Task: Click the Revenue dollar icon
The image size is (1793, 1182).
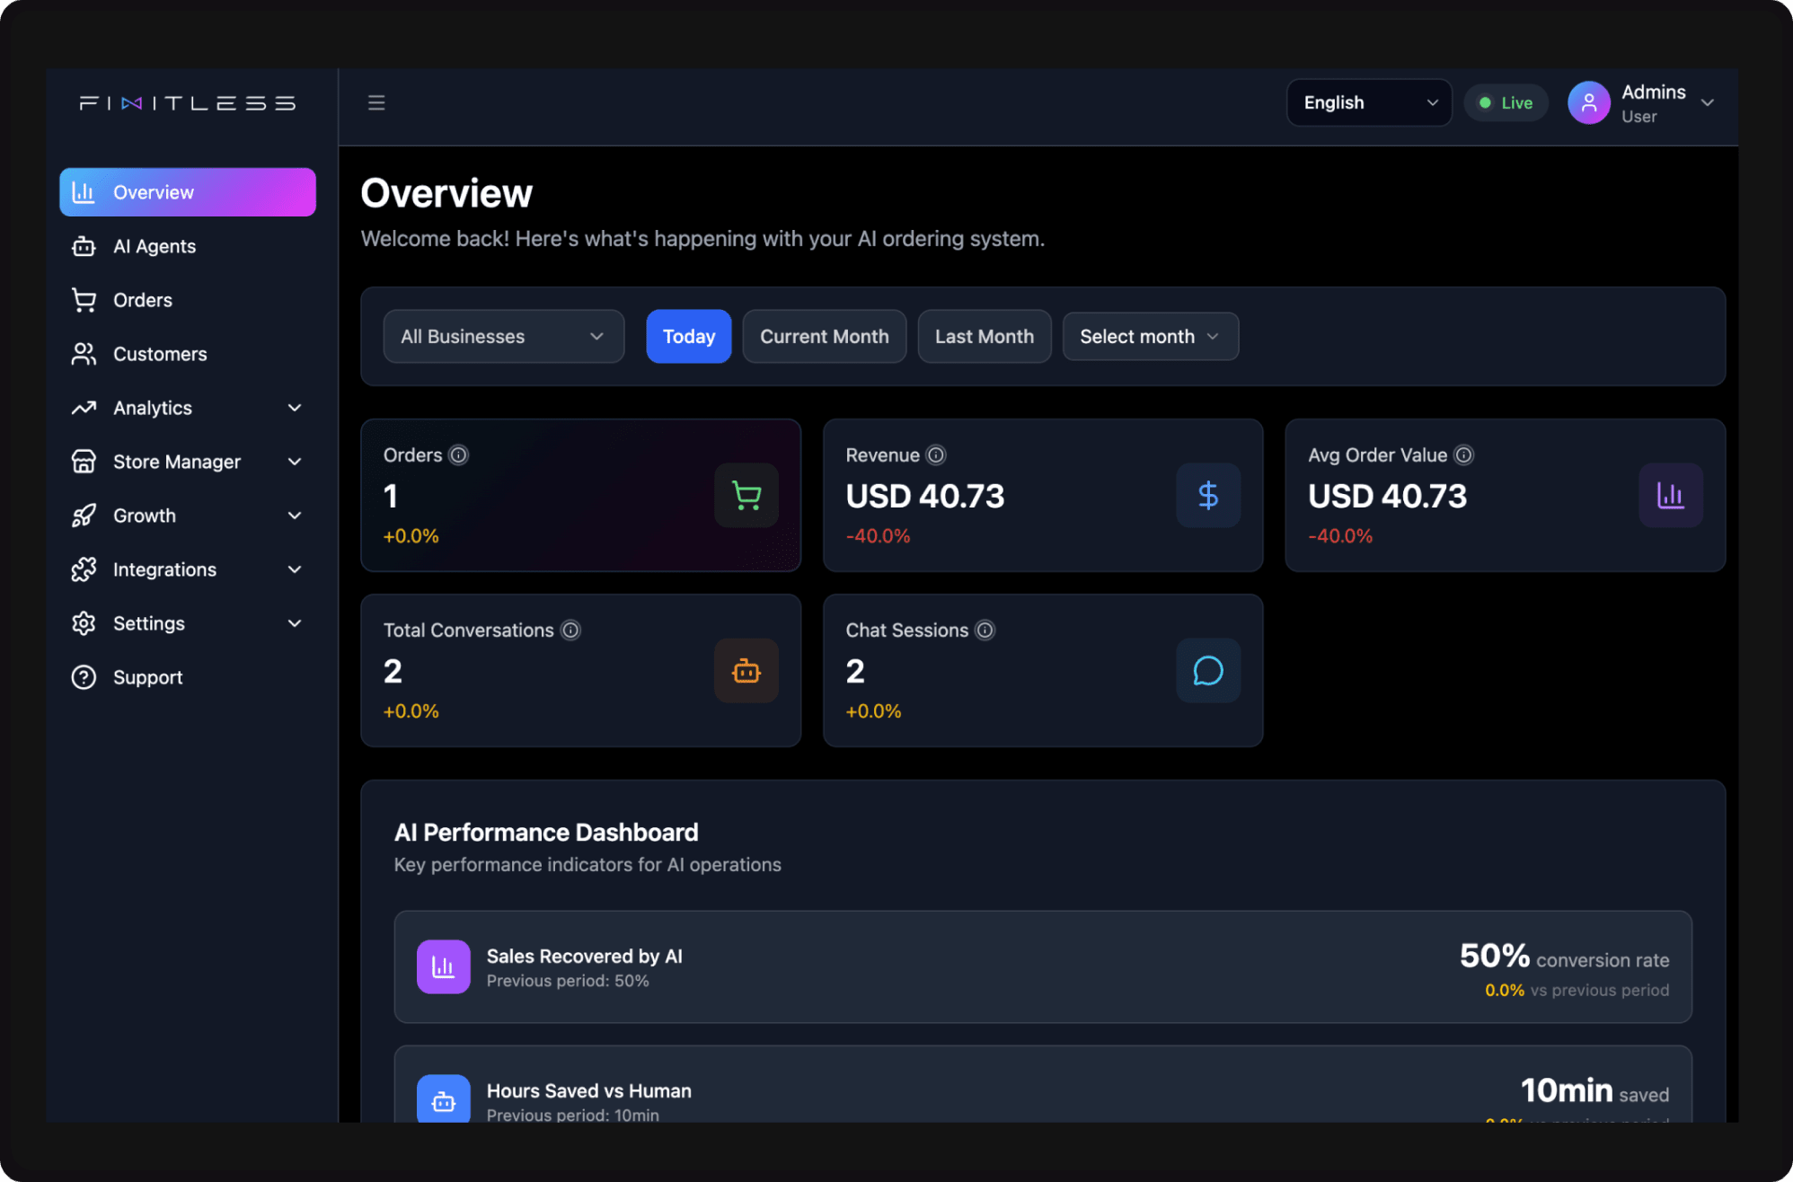Action: [x=1208, y=495]
